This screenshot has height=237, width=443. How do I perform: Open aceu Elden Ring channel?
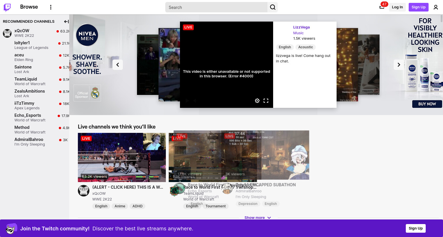(x=35, y=57)
